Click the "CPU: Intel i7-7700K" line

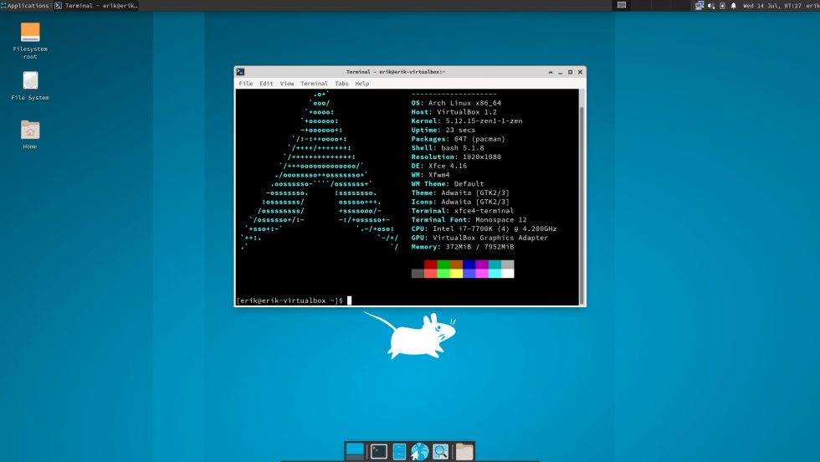(484, 228)
